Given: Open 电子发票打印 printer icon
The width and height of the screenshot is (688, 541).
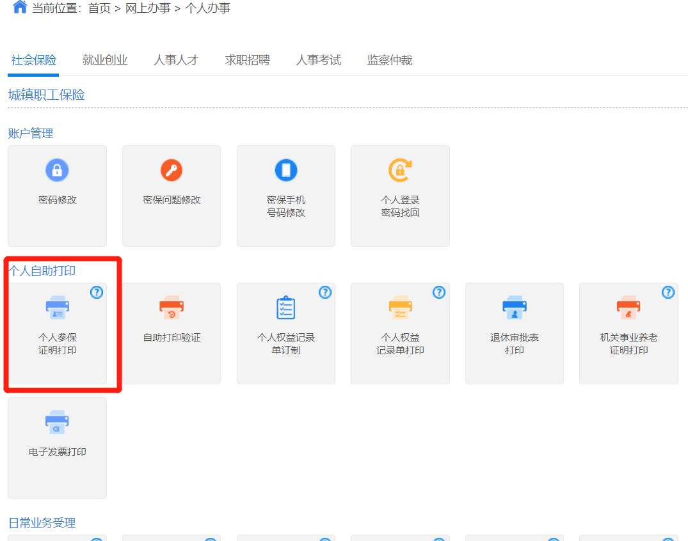Looking at the screenshot, I should click(x=57, y=423).
